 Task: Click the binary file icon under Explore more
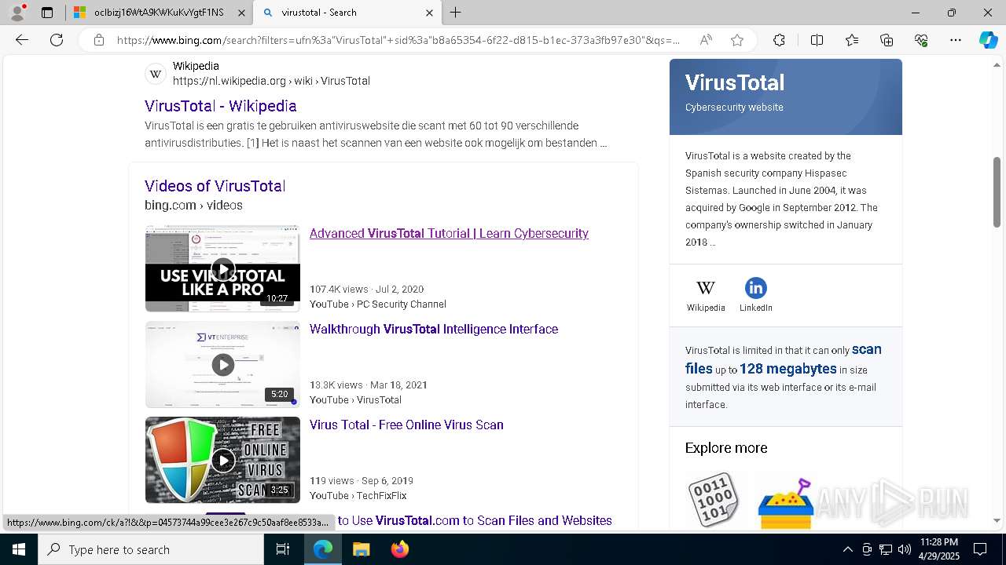pos(713,499)
